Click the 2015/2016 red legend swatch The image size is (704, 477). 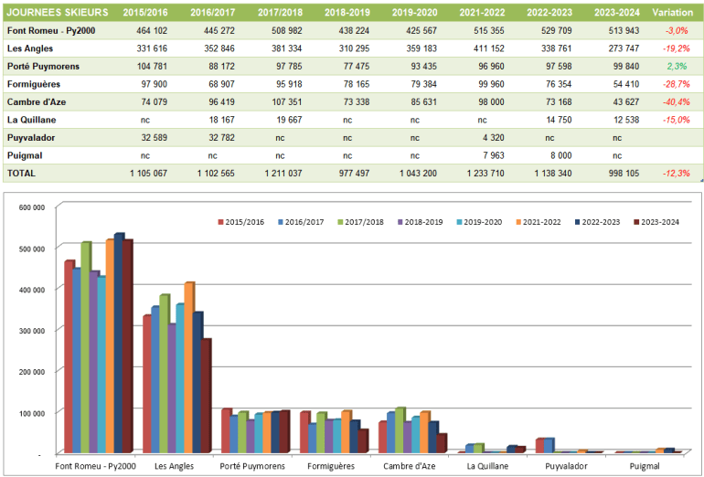coord(220,221)
